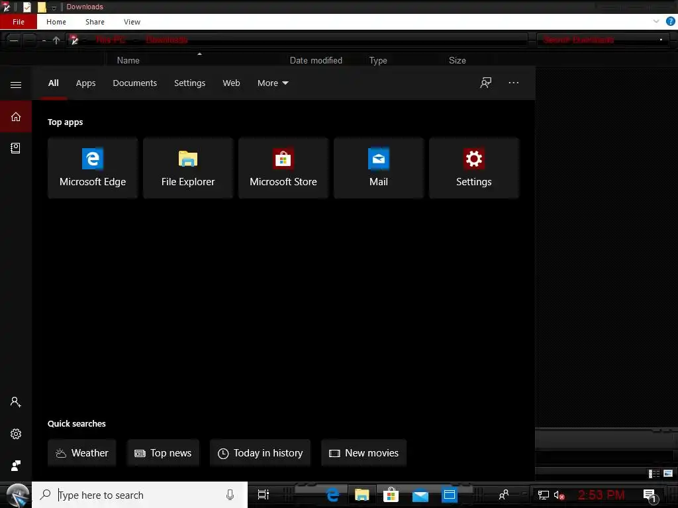The height and width of the screenshot is (508, 678).
Task: Open Microsoft Edge from Top apps
Action: click(93, 168)
